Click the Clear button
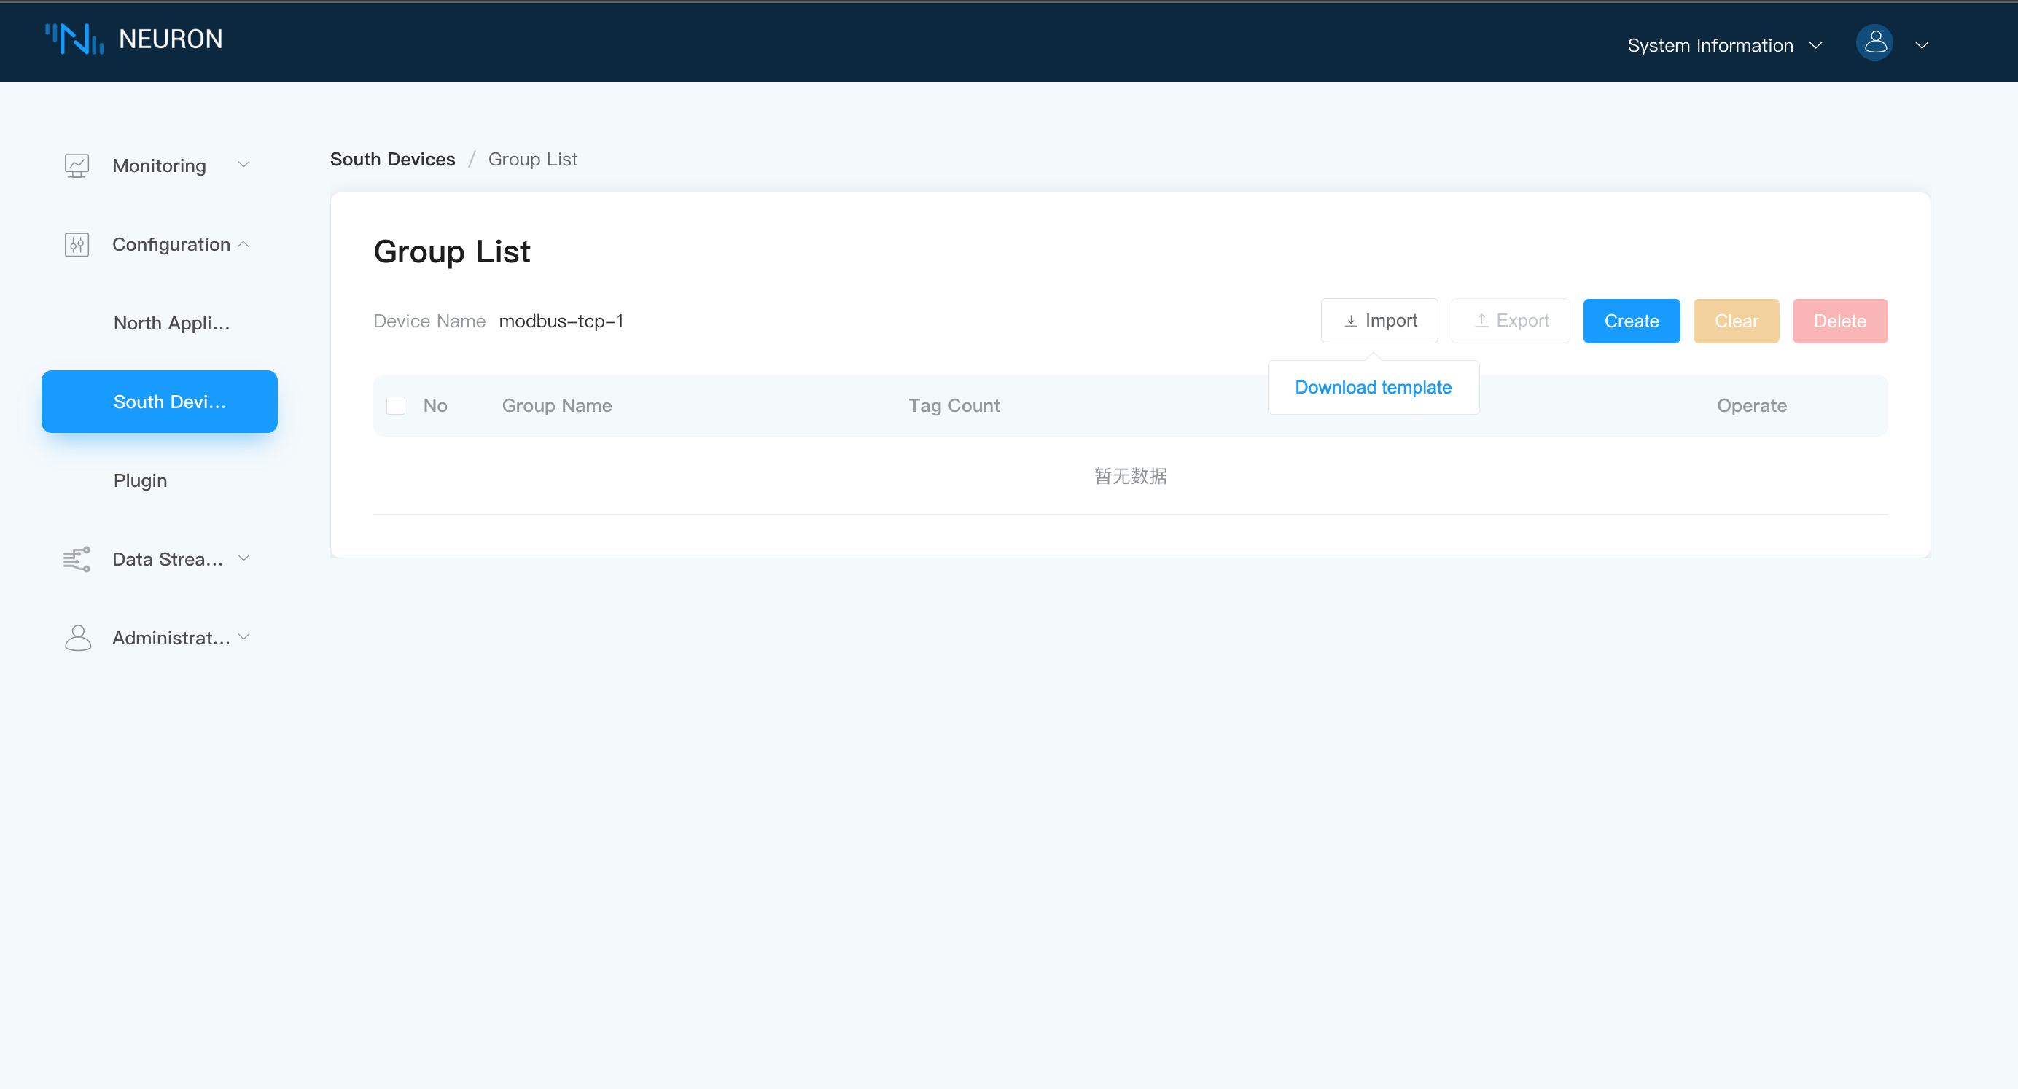Screen dimensions: 2018x1089 tap(1736, 321)
